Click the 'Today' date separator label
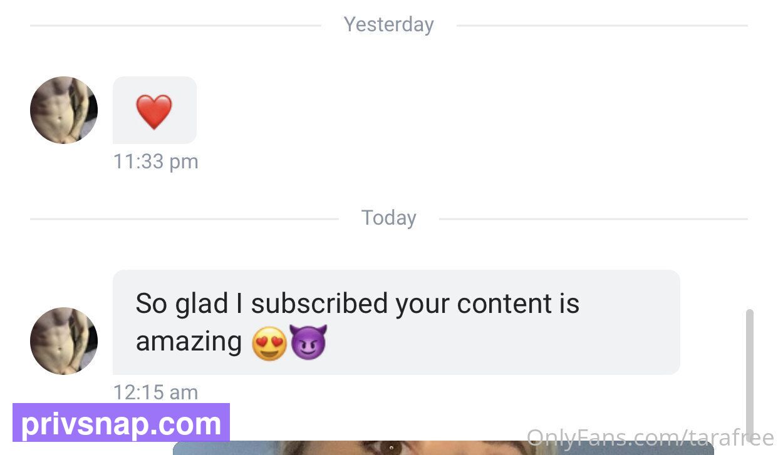The height and width of the screenshot is (455, 778). pyautogui.click(x=389, y=218)
